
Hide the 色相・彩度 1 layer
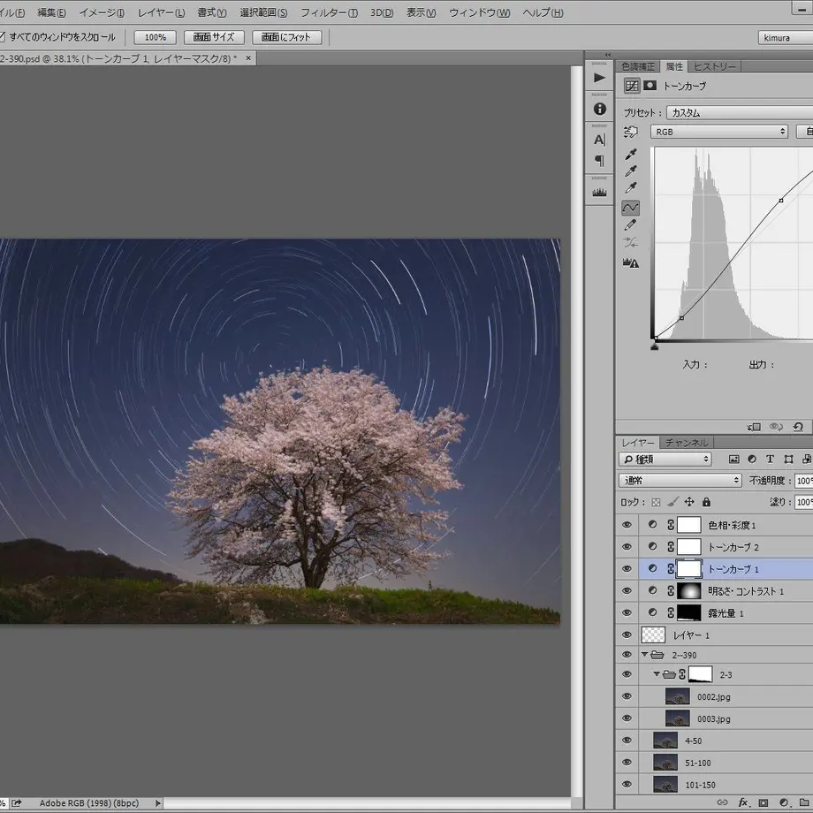click(627, 525)
